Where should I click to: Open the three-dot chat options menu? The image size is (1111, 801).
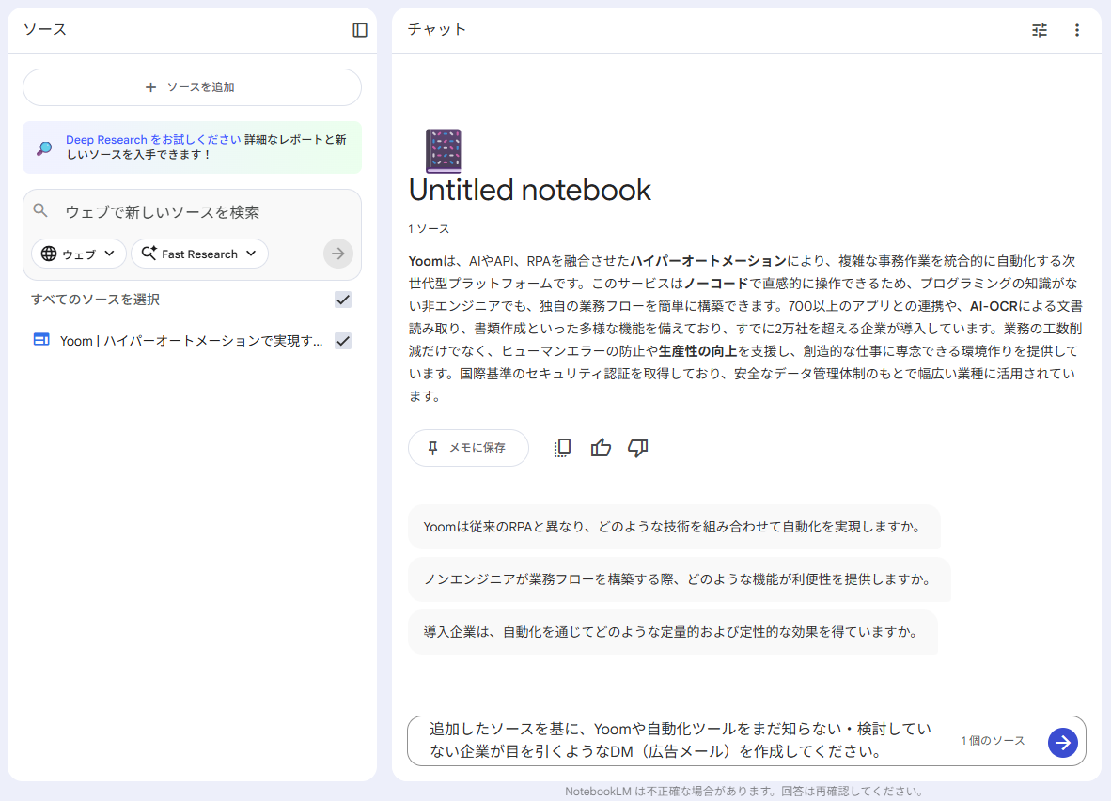coord(1077,30)
